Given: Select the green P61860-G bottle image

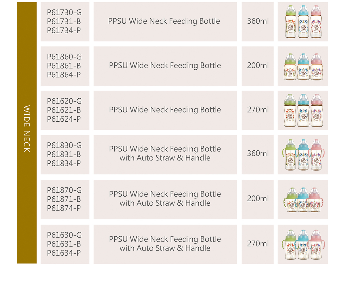Looking at the screenshot, I should (290, 67).
